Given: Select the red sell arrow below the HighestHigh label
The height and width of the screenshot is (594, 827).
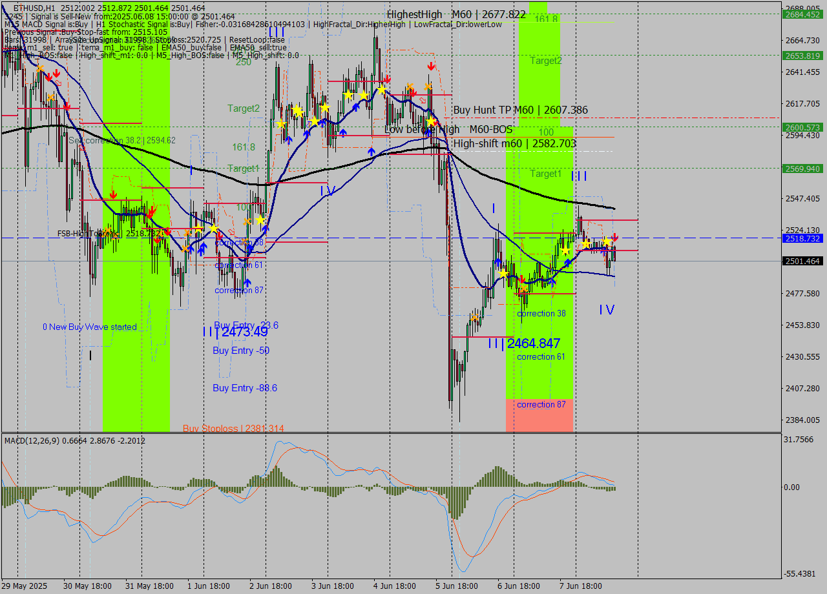Looking at the screenshot, I should (431, 65).
